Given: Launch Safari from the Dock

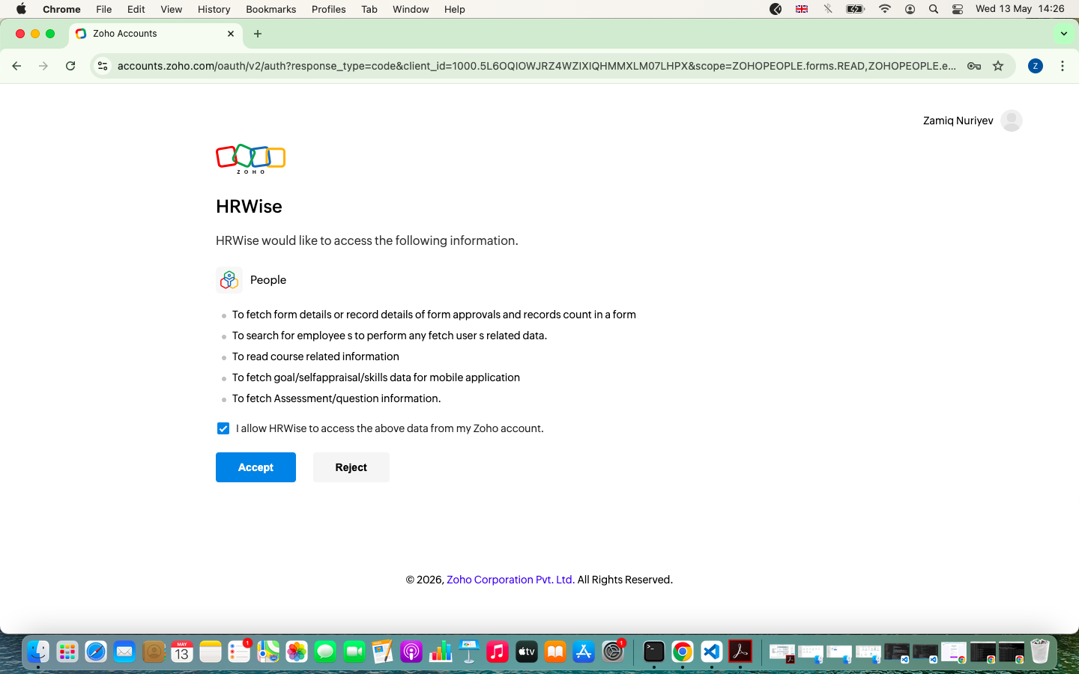Looking at the screenshot, I should point(96,652).
